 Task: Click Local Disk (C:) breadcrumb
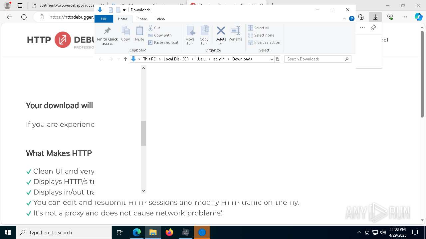click(176, 59)
